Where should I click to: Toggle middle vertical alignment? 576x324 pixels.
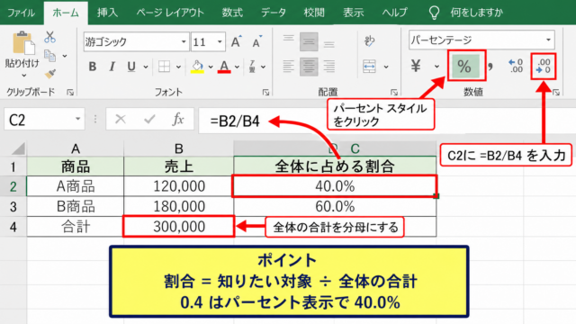tap(309, 41)
